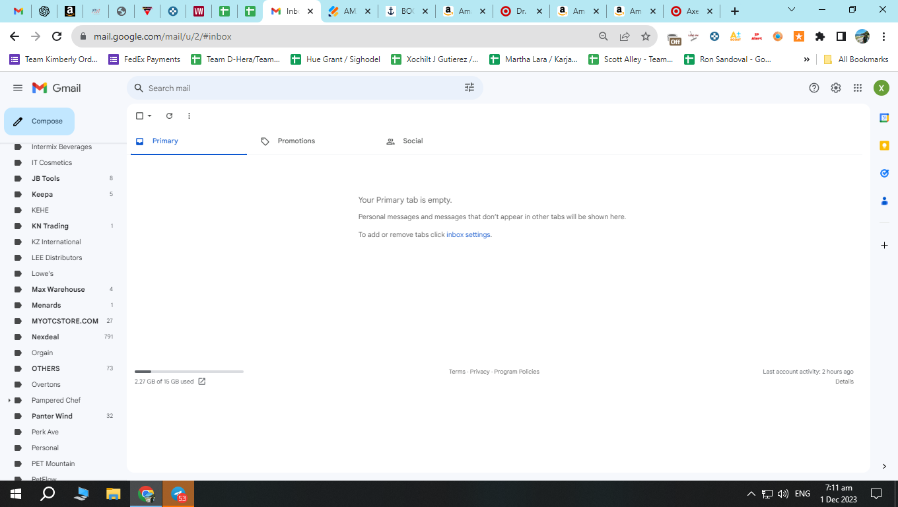The width and height of the screenshot is (898, 507).
Task: Open the More options three-dot menu
Action: pyautogui.click(x=189, y=116)
